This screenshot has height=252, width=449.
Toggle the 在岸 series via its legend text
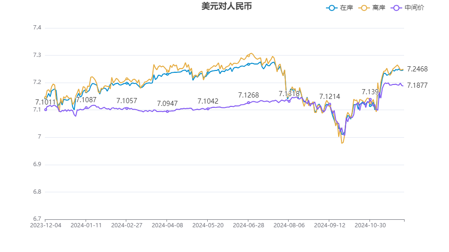346,8
